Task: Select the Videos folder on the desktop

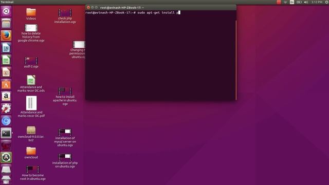Action: (31, 14)
